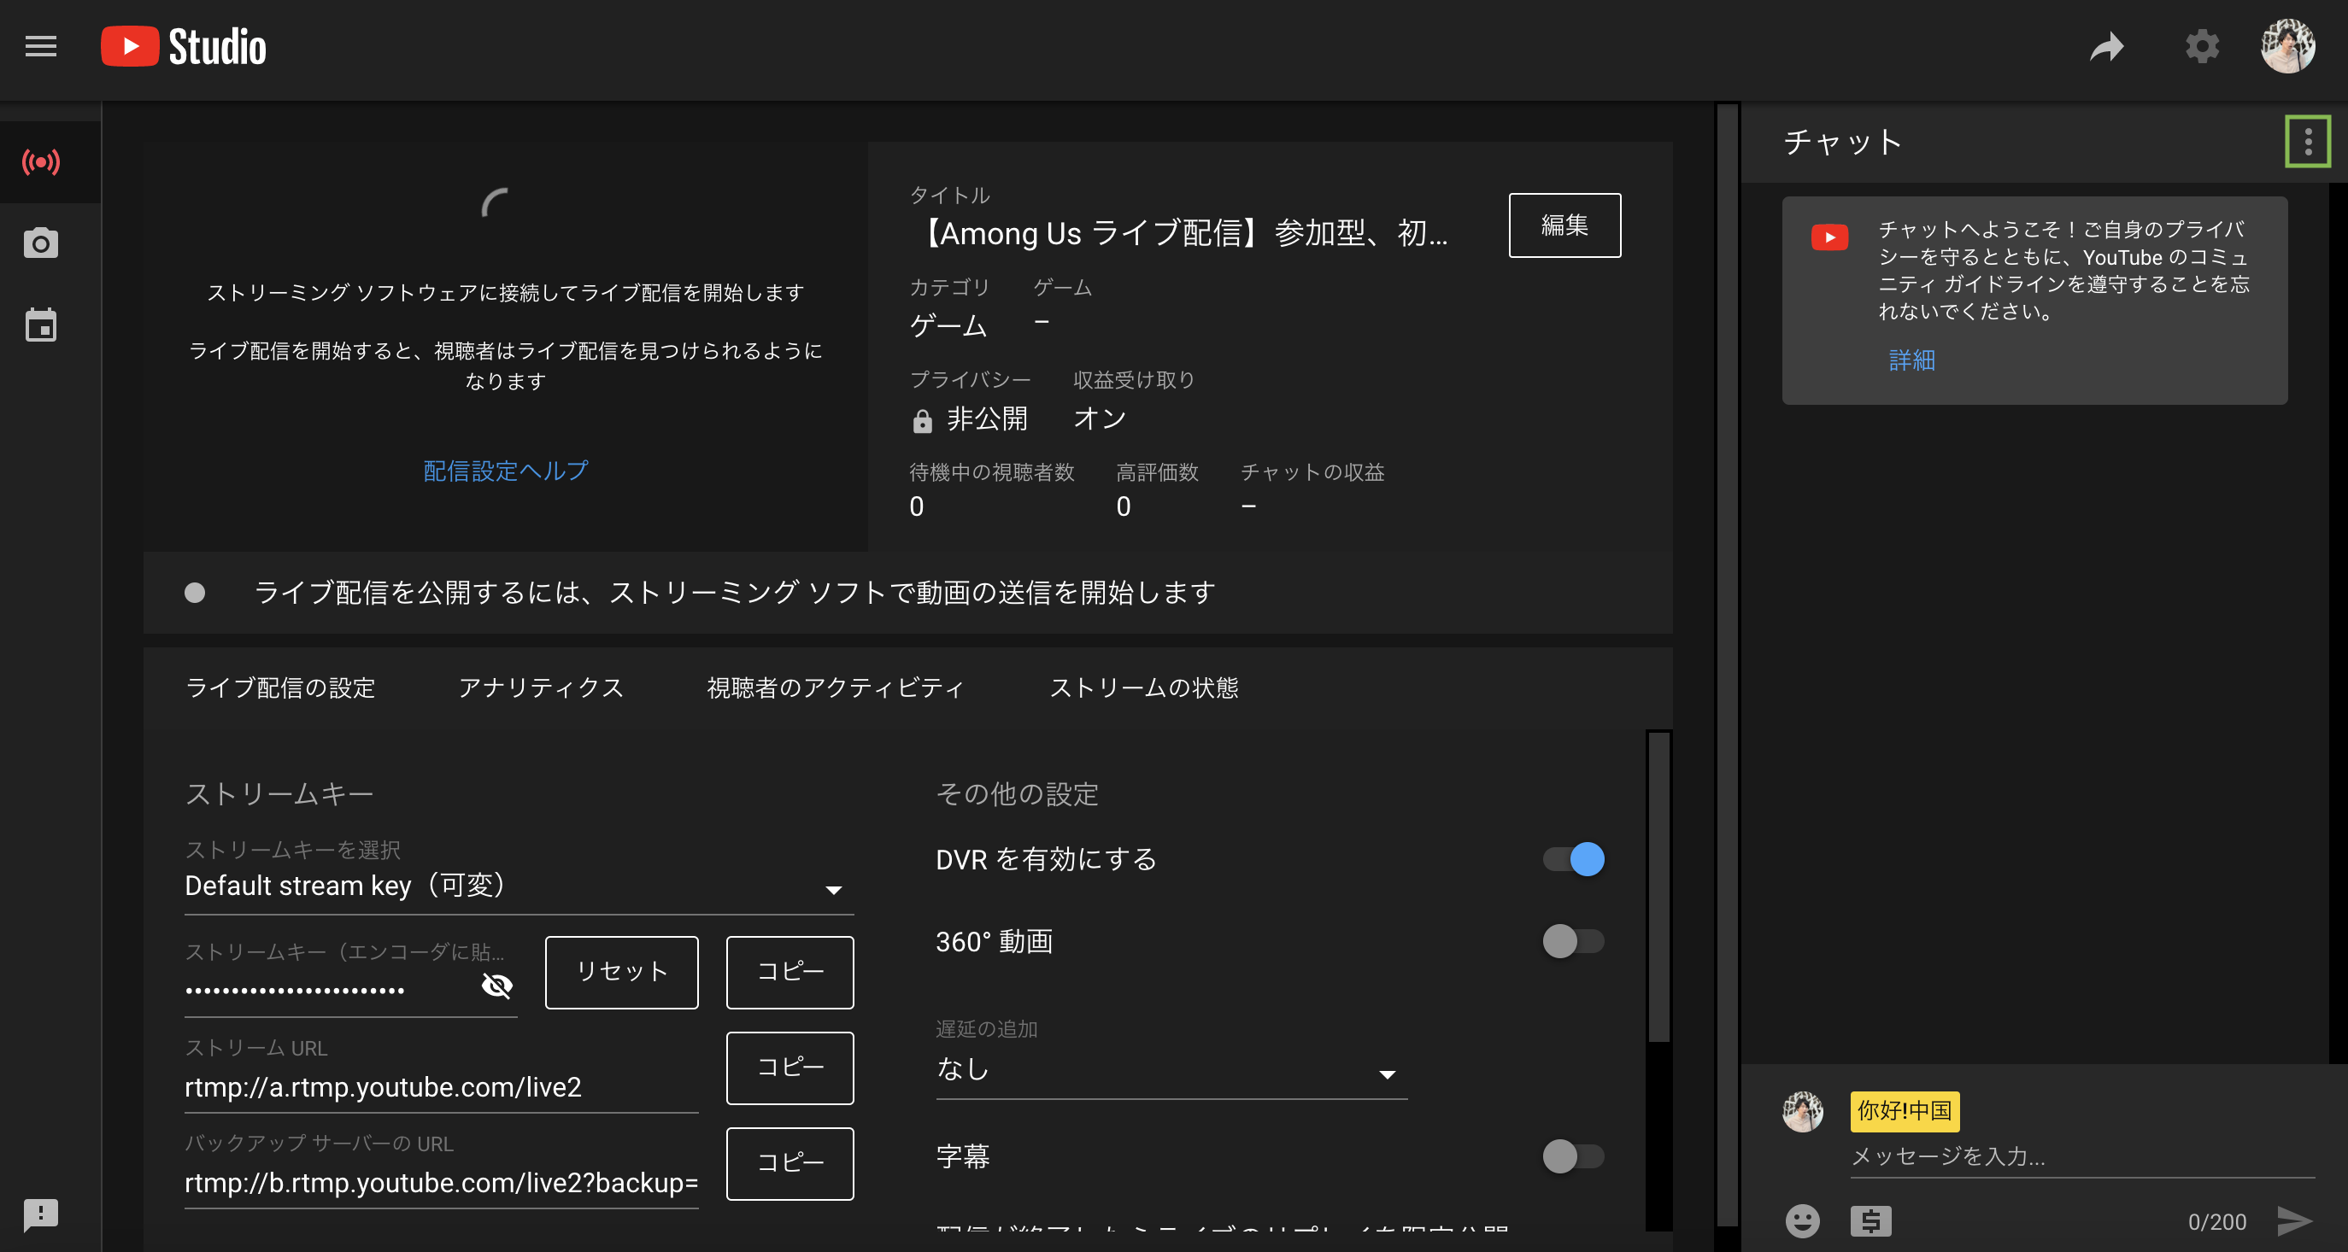Disable the DVR toggle
The width and height of the screenshot is (2348, 1252).
pos(1573,859)
